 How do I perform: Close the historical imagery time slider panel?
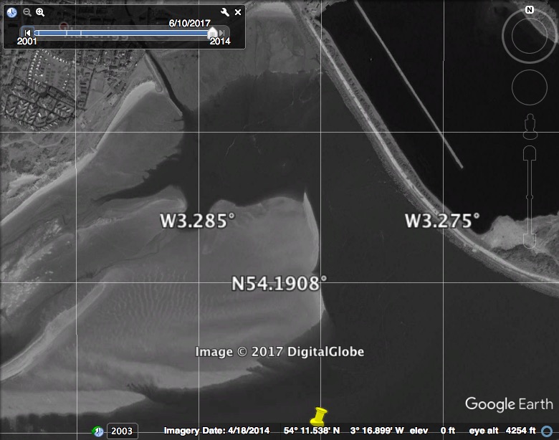click(x=238, y=12)
